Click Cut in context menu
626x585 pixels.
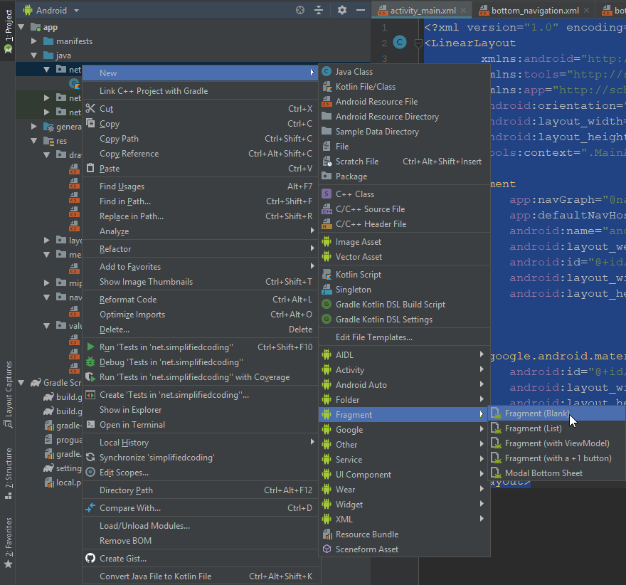(x=201, y=109)
